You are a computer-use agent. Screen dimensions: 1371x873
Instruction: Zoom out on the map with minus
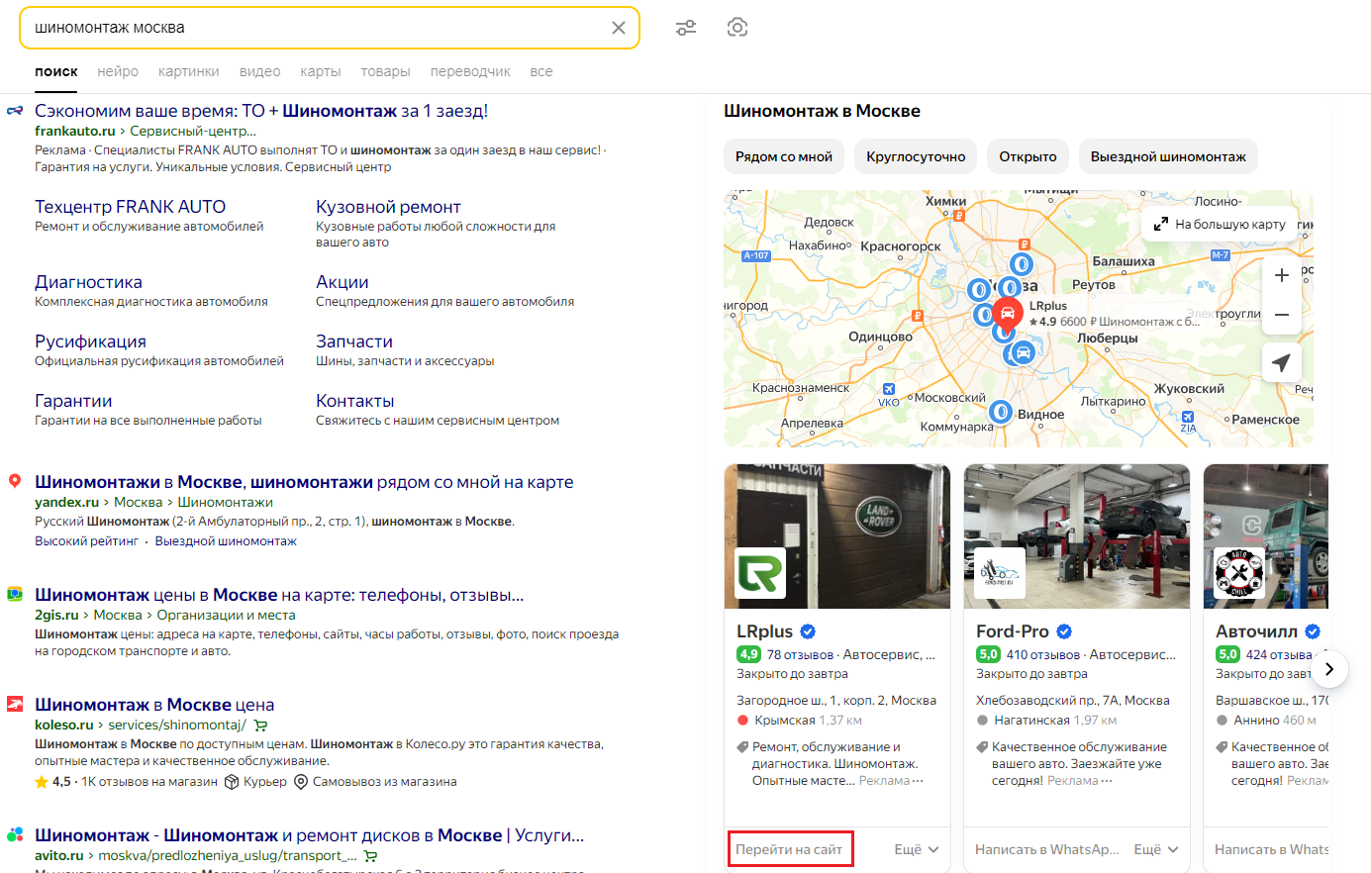pos(1281,315)
